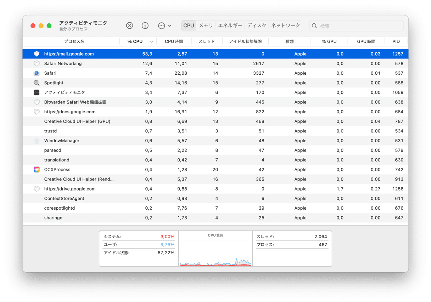Switch to the CPU tab

point(189,25)
